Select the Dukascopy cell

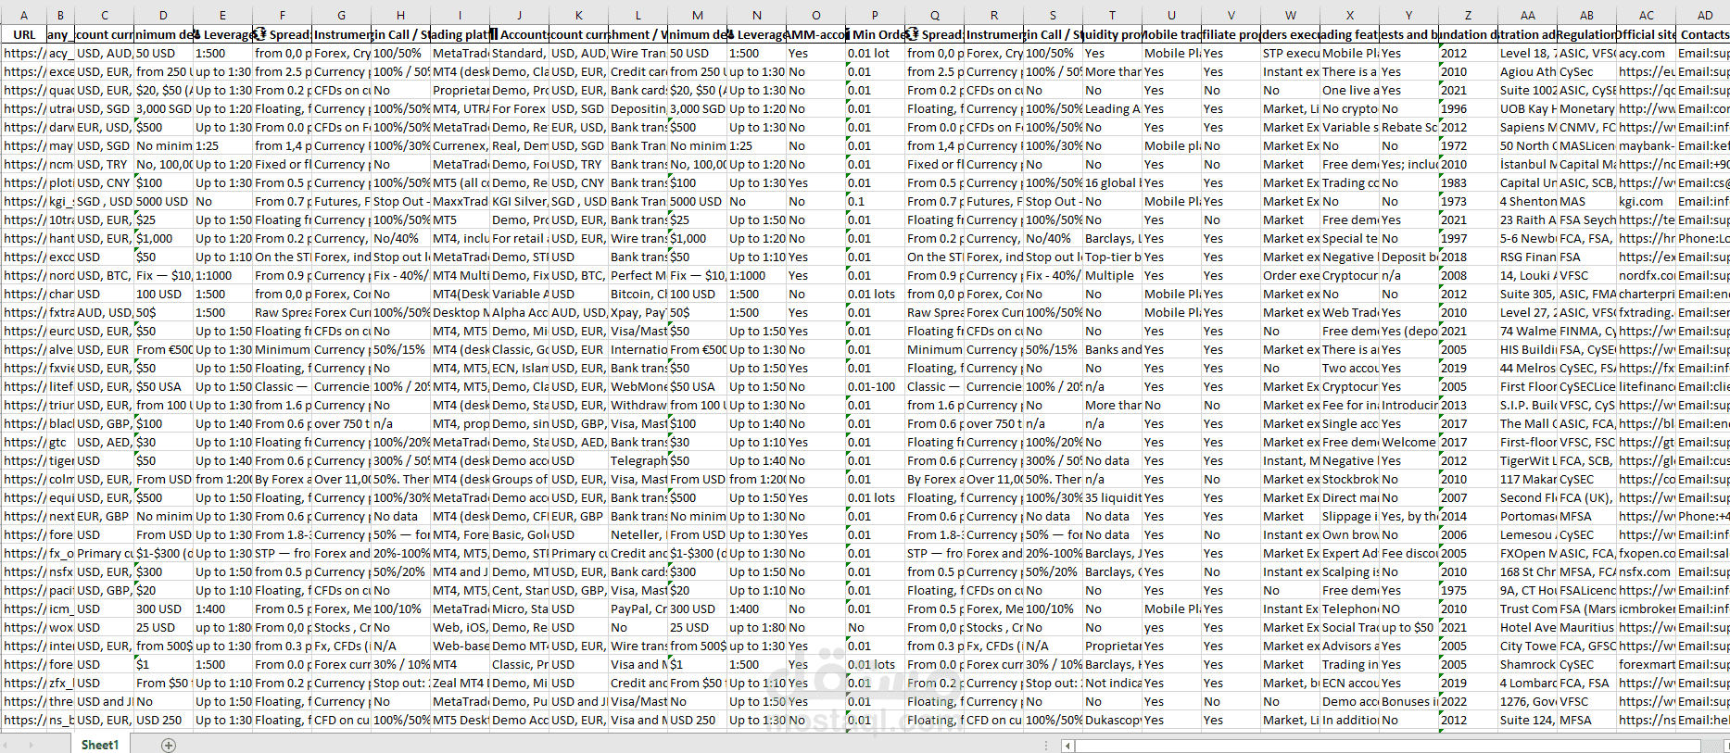tap(1112, 720)
